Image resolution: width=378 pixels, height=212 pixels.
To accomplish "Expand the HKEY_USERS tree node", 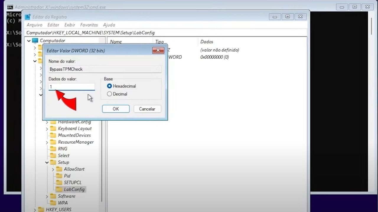I will point(35,210).
